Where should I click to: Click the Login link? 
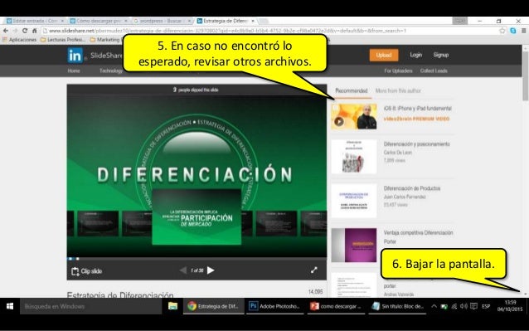[x=415, y=55]
